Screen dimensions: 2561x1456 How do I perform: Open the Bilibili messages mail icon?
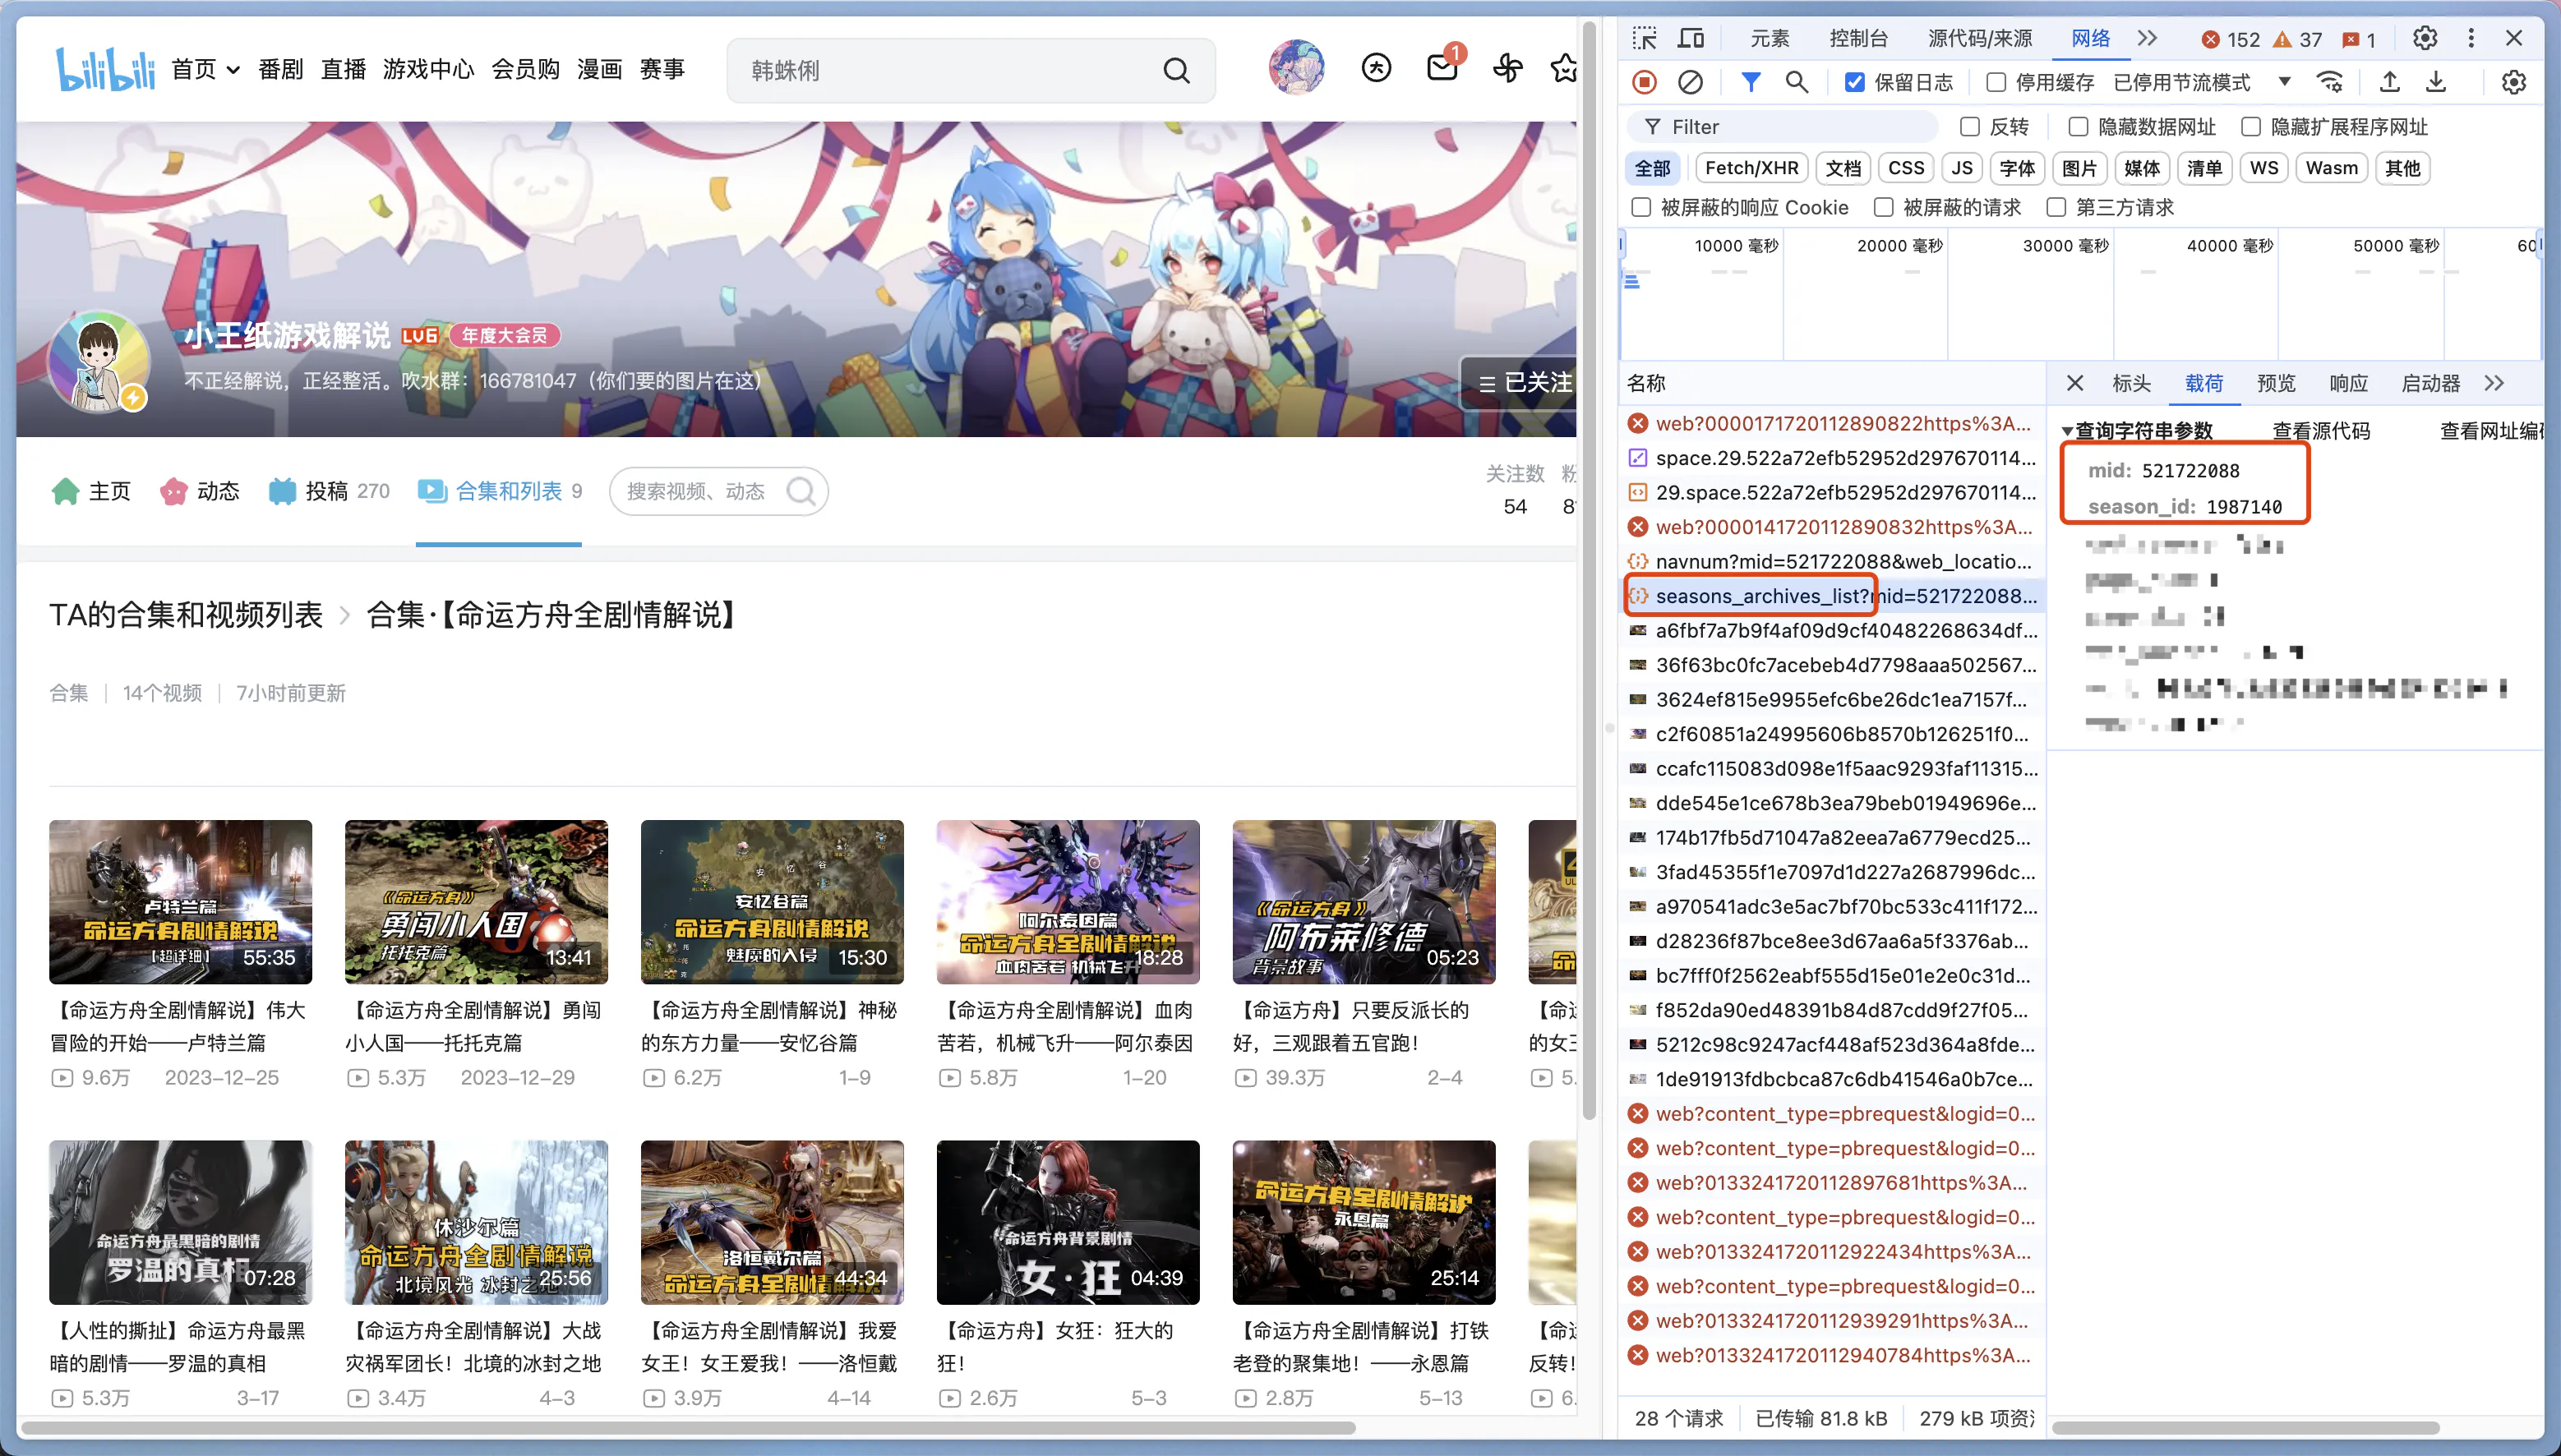click(x=1441, y=68)
